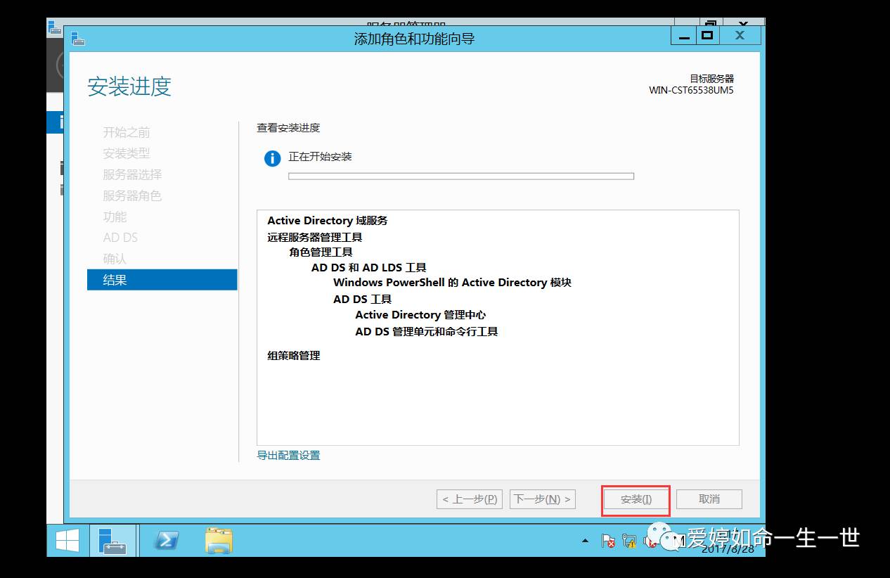The image size is (890, 578).
Task: Click the Windows Start button
Action: (x=67, y=540)
